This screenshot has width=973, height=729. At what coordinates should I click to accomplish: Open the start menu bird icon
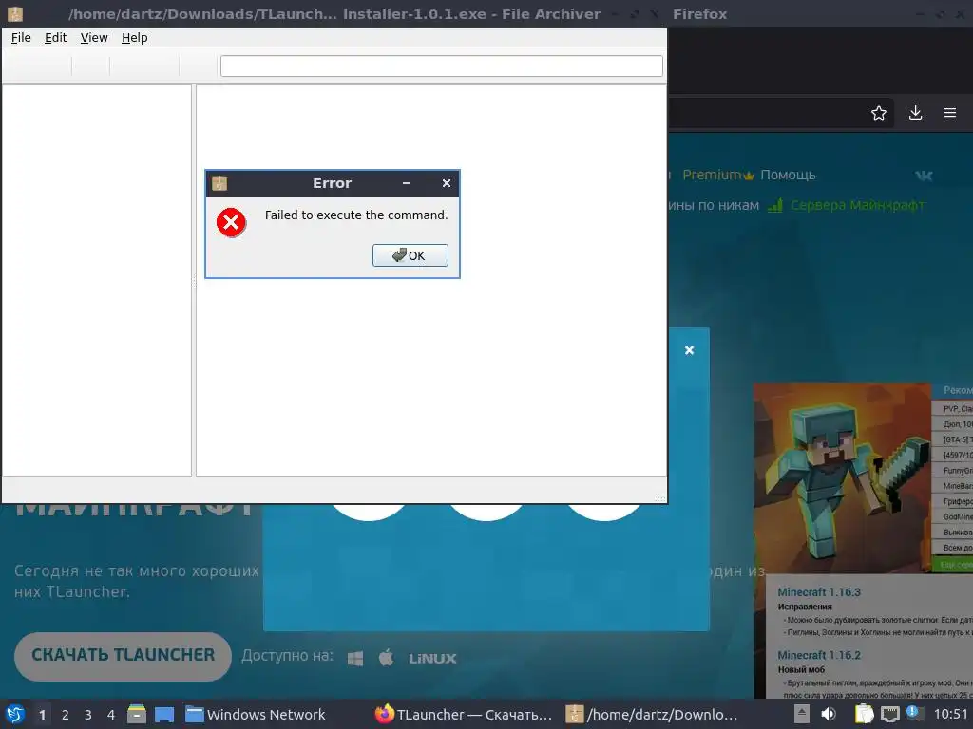[x=15, y=714]
